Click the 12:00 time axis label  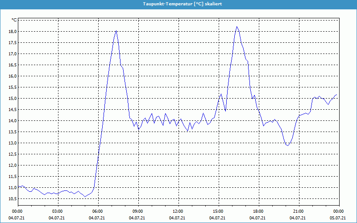tap(178, 211)
